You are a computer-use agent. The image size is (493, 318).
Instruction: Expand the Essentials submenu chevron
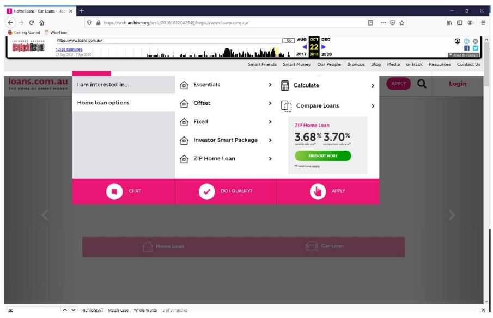point(270,85)
